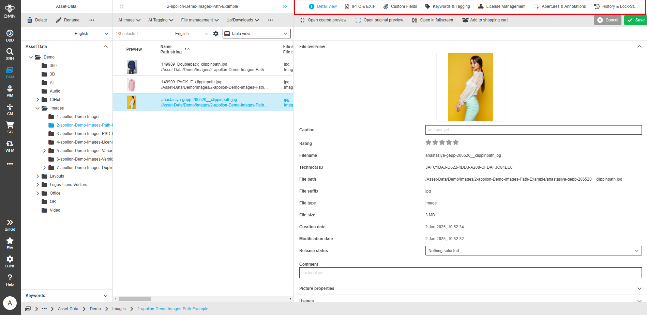
Task: Open the WFM workflow module
Action: point(10,146)
